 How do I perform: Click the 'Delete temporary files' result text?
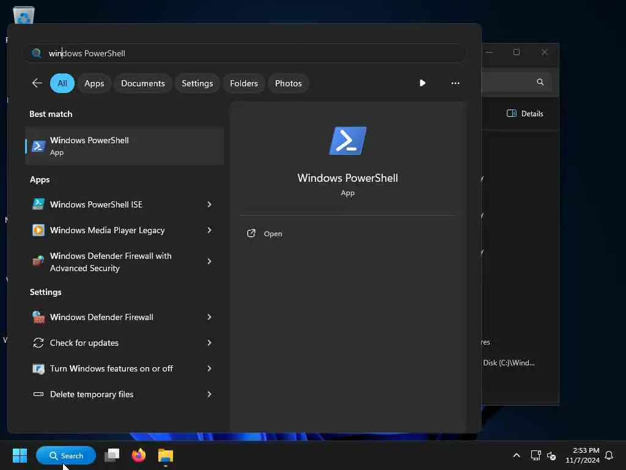pyautogui.click(x=92, y=395)
